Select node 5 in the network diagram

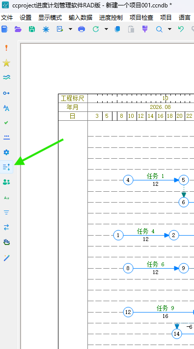click(184, 180)
